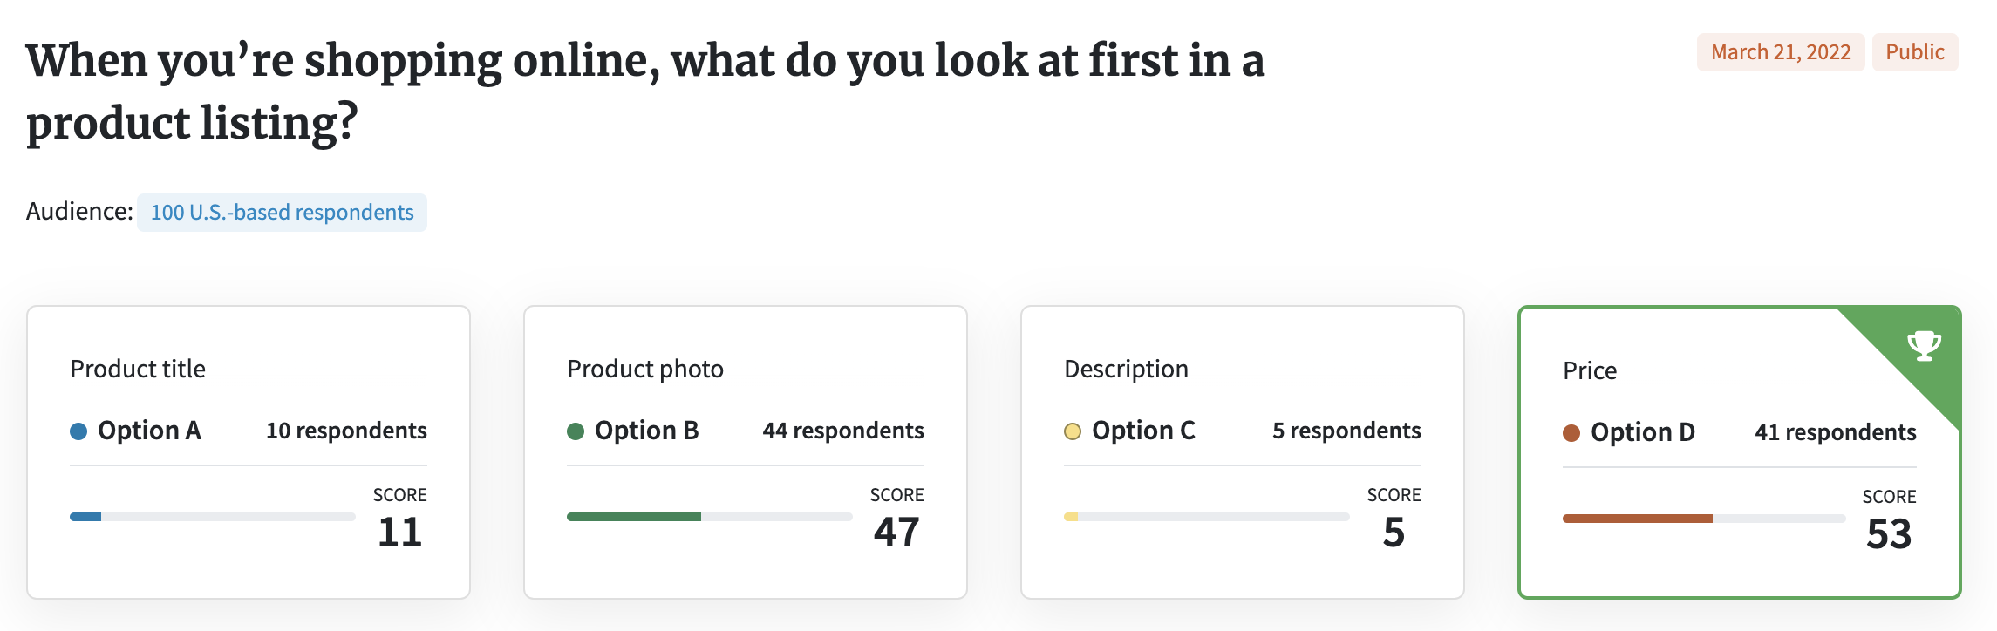Click the Option A score progress bar
This screenshot has height=631, width=1997.
click(212, 517)
